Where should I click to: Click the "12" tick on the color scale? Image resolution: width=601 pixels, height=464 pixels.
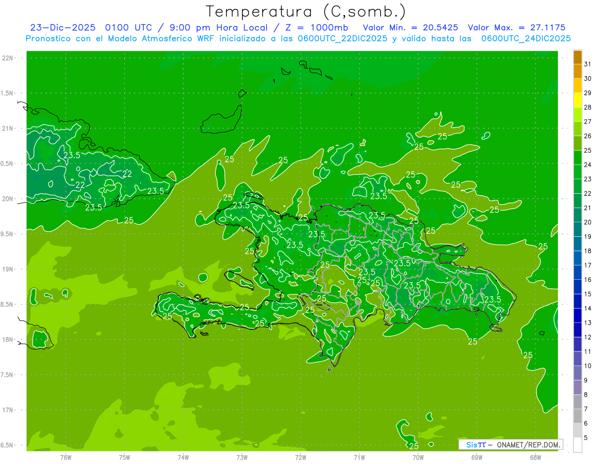[588, 337]
